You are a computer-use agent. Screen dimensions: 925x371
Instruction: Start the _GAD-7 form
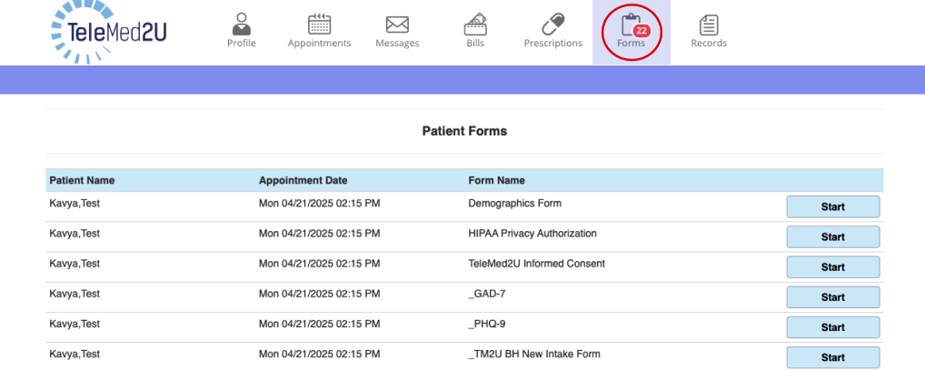point(833,297)
